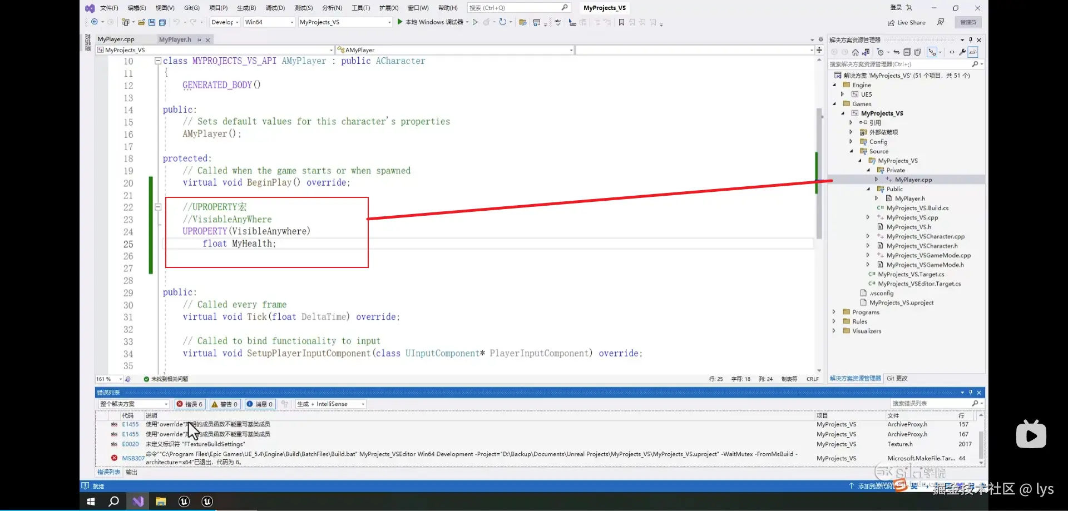This screenshot has height=511, width=1068.
Task: Open the 文件(F) menu
Action: (x=109, y=8)
